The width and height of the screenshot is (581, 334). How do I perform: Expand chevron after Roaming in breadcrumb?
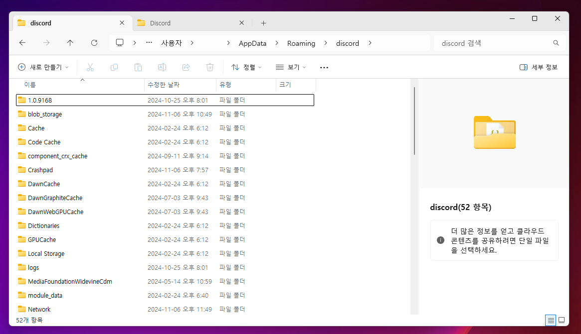[x=326, y=43]
